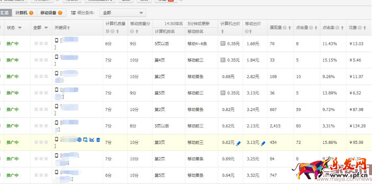This screenshot has width=372, height=184.
Task: Click 1.68元 mobile bid
Action: 253,44
